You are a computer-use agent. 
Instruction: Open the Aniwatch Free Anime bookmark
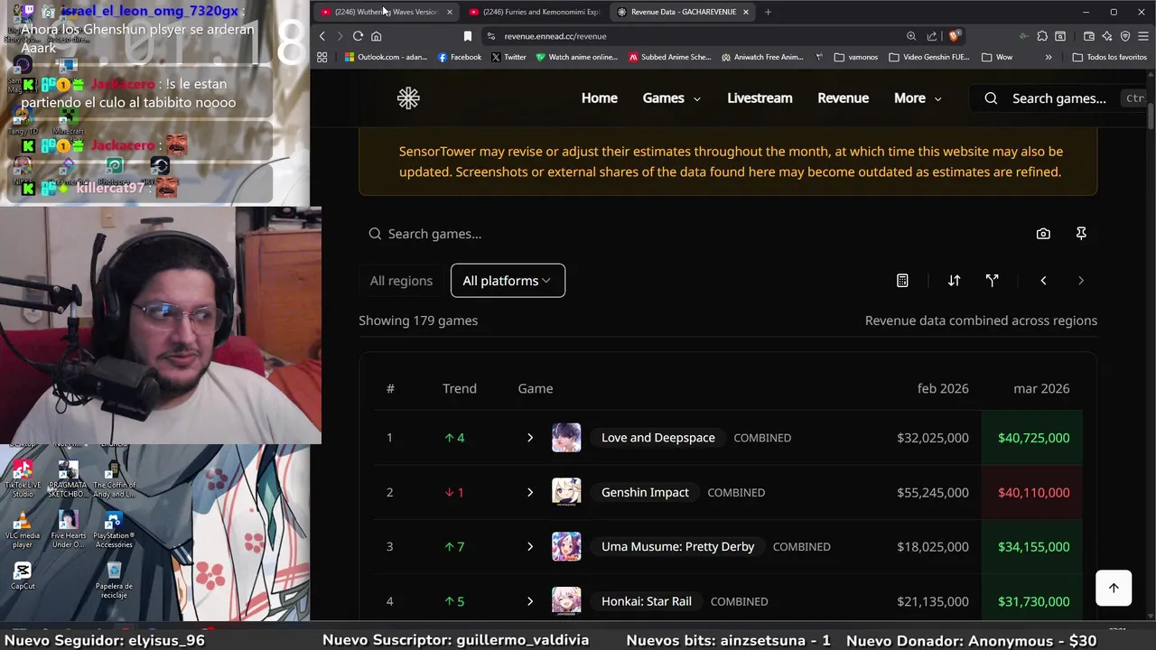pos(762,57)
